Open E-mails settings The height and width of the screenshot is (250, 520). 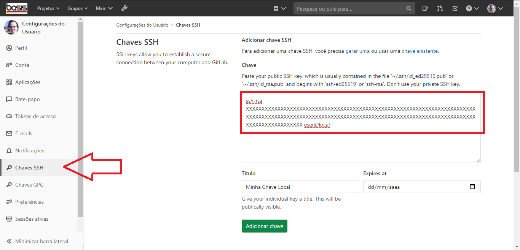23,133
